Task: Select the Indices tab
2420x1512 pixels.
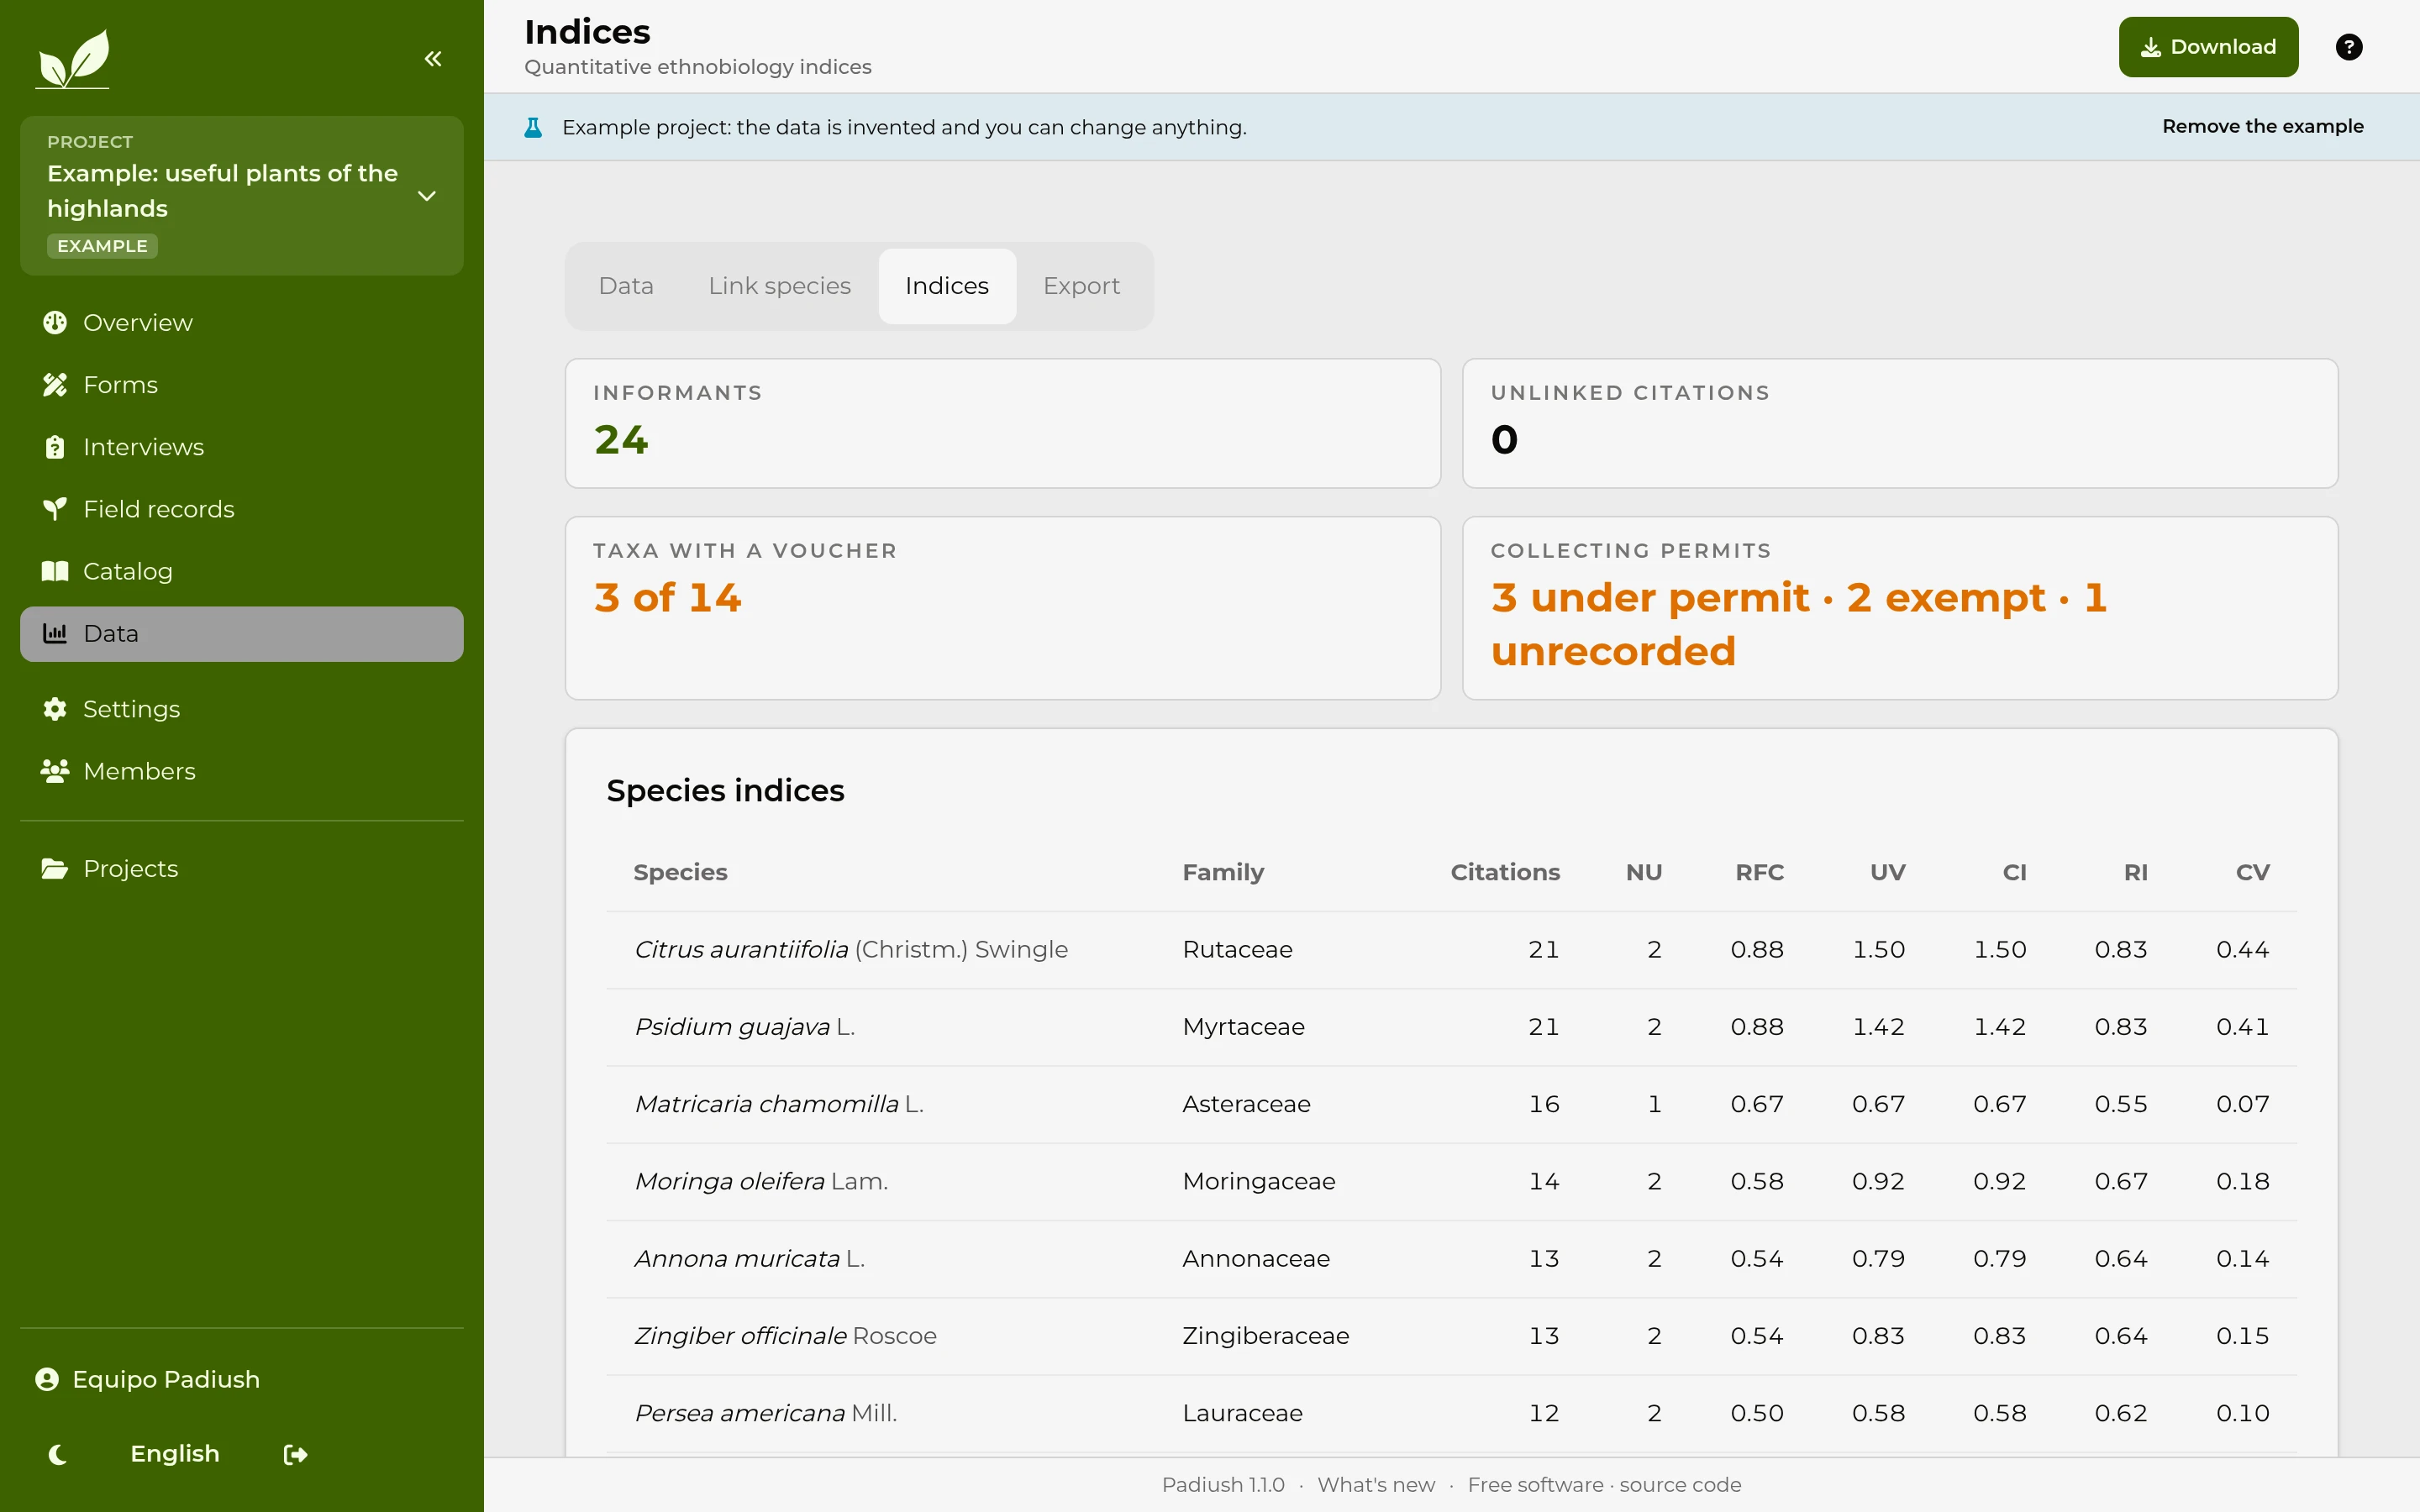Action: pos(947,286)
